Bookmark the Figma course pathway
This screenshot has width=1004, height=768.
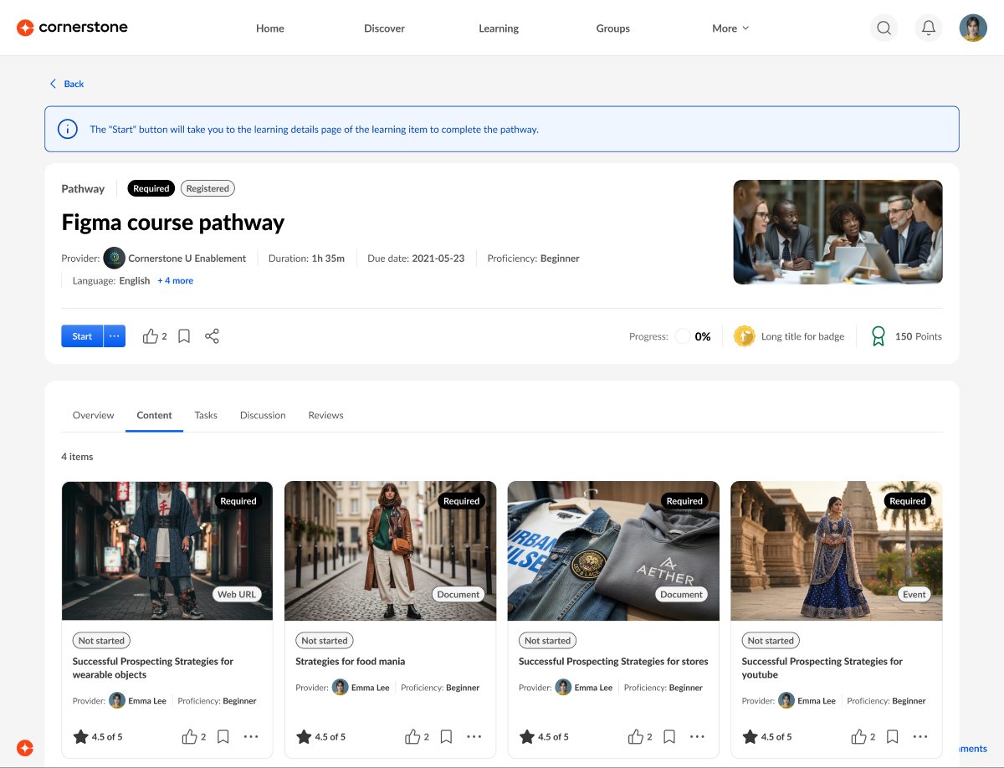point(184,336)
